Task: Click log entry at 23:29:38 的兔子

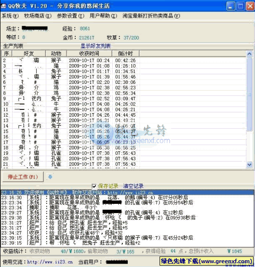Action: (x=127, y=218)
